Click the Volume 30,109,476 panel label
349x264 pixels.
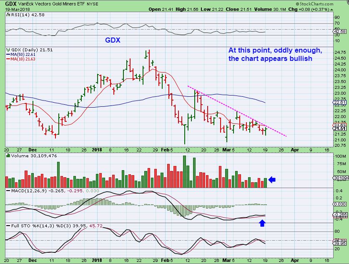[x=34, y=156]
